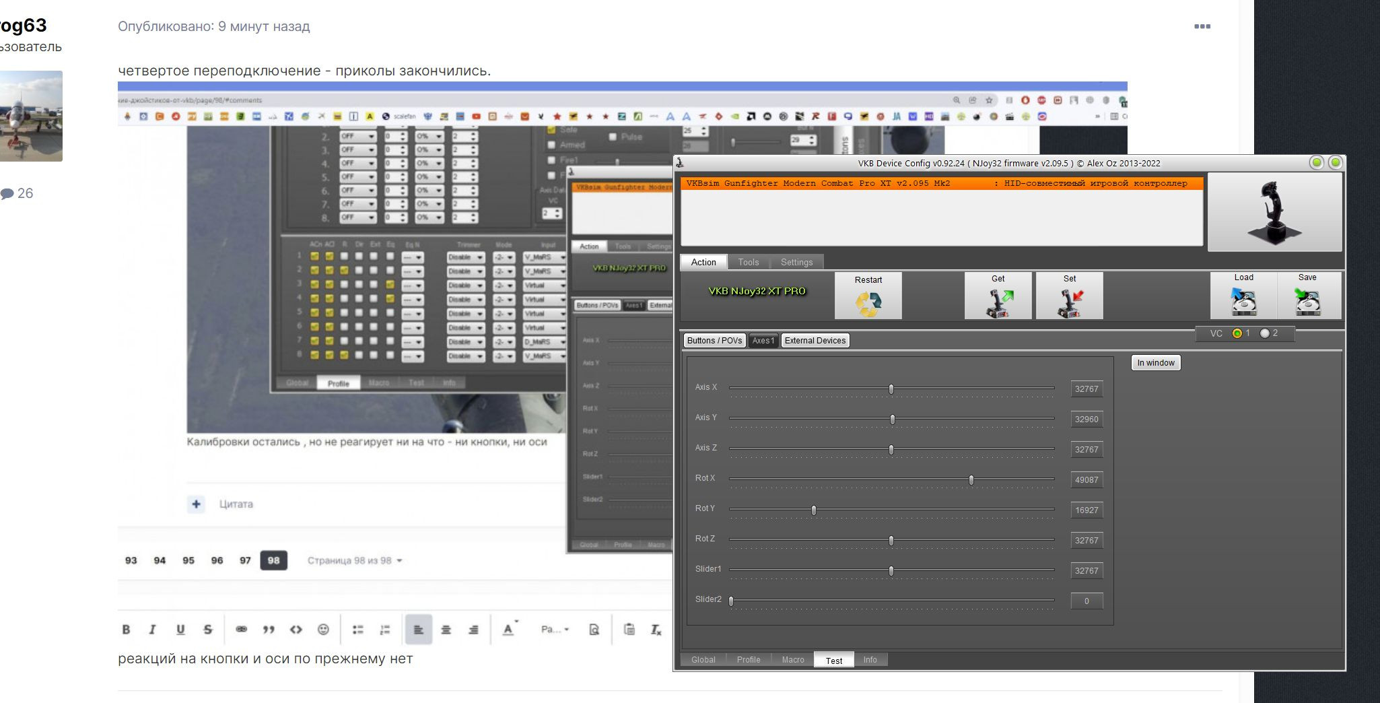Open the Profile bottom tab
Viewport: 1380px width, 703px height.
pyautogui.click(x=748, y=659)
